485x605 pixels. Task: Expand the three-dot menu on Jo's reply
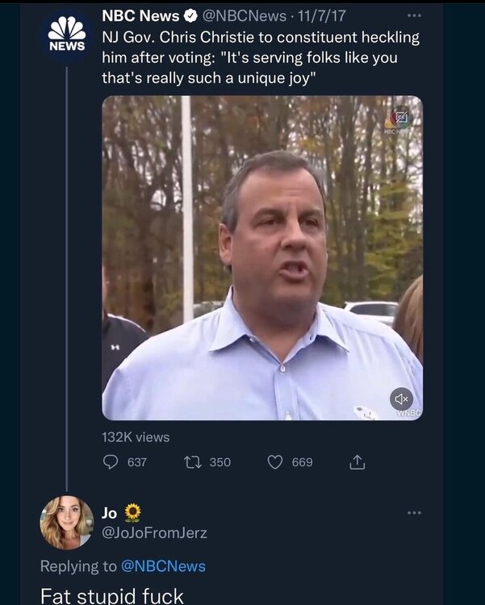[414, 513]
